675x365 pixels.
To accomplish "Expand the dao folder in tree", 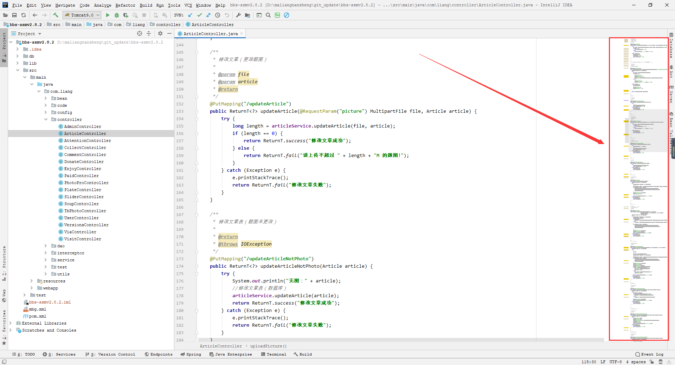I will pyautogui.click(x=46, y=246).
